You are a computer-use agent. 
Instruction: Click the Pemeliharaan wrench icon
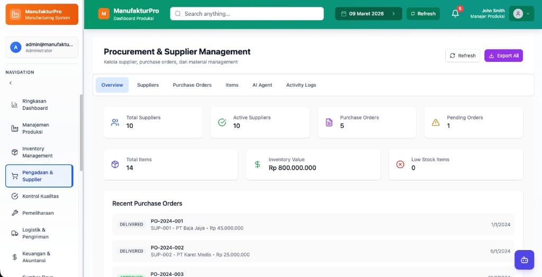click(x=15, y=213)
